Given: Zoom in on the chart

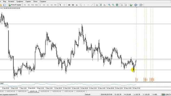Looking at the screenshot, I should (x=109, y=5).
